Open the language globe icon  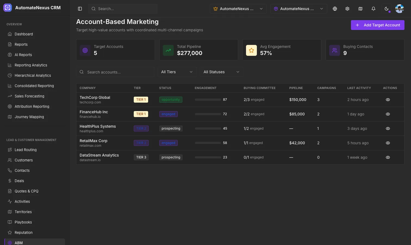pos(335,9)
